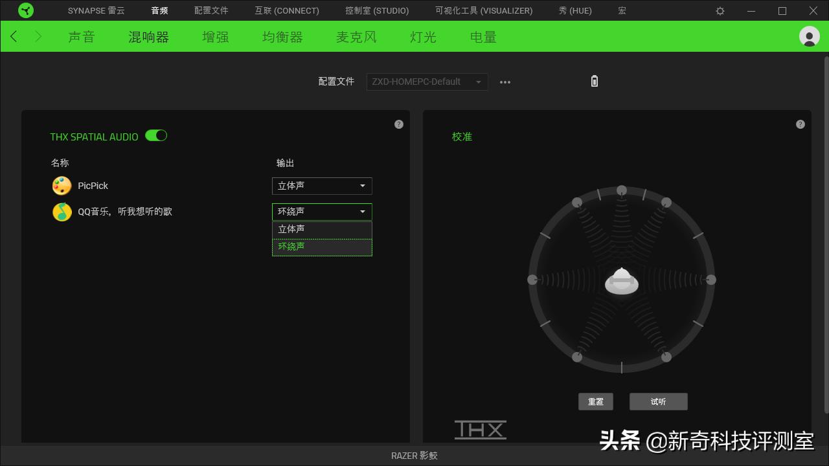Open profile options via ellipsis button
This screenshot has height=466, width=829.
tap(505, 81)
